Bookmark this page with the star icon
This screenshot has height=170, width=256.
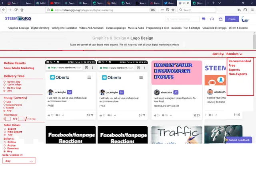173,10
